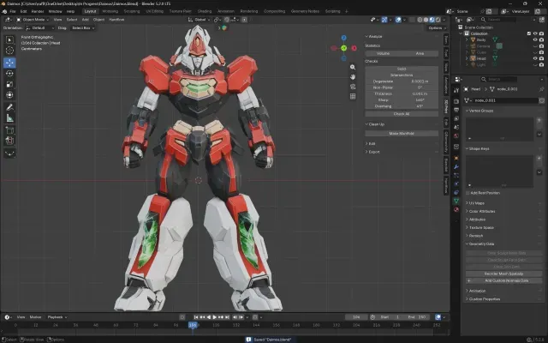This screenshot has width=548, height=343.
Task: Expand the UV Maps section
Action: point(475,203)
